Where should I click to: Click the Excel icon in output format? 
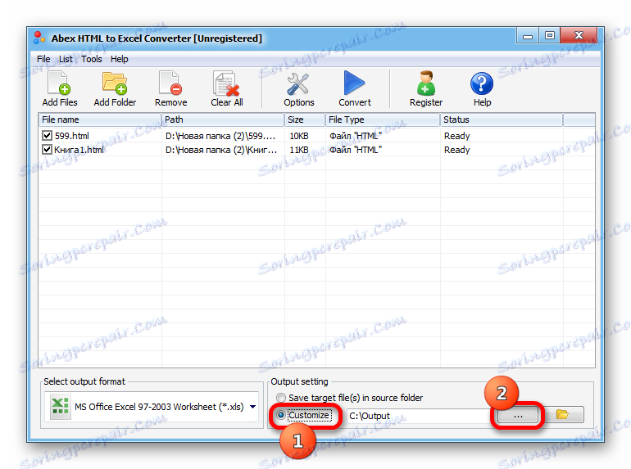pos(60,406)
